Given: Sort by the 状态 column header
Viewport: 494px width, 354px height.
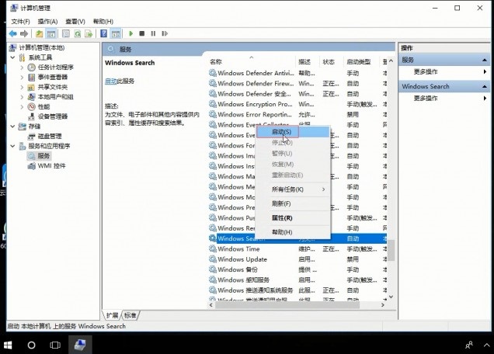Looking at the screenshot, I should pyautogui.click(x=331, y=62).
